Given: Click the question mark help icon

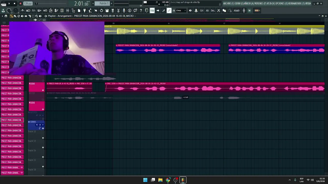Looking at the screenshot, I should tap(141, 10).
